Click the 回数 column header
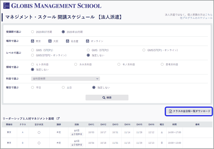Screen dimensions: 214x149 point(77,124)
